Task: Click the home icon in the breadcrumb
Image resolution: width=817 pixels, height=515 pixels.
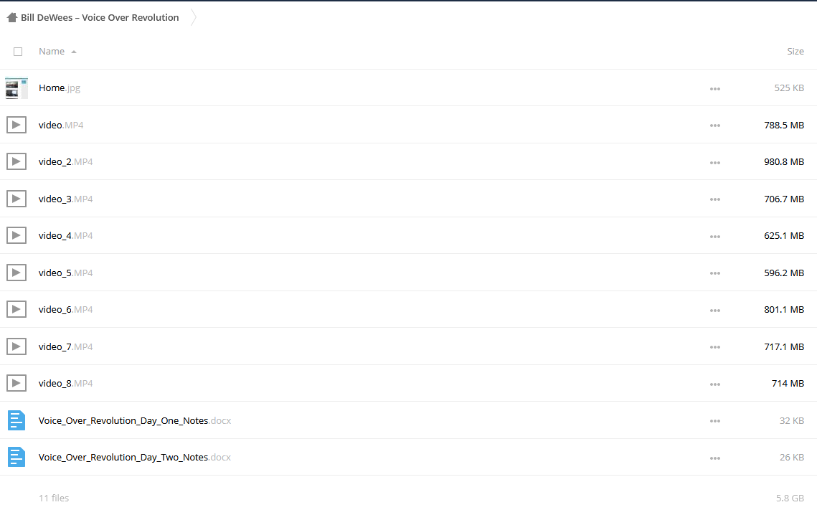Action: pyautogui.click(x=12, y=18)
